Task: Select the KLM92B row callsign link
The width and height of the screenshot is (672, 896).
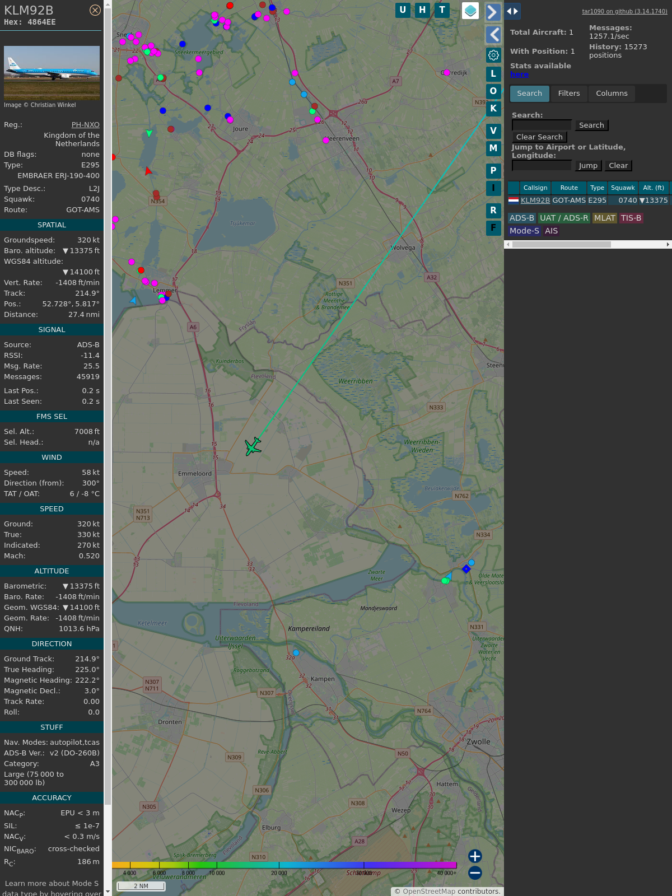Action: tap(535, 200)
